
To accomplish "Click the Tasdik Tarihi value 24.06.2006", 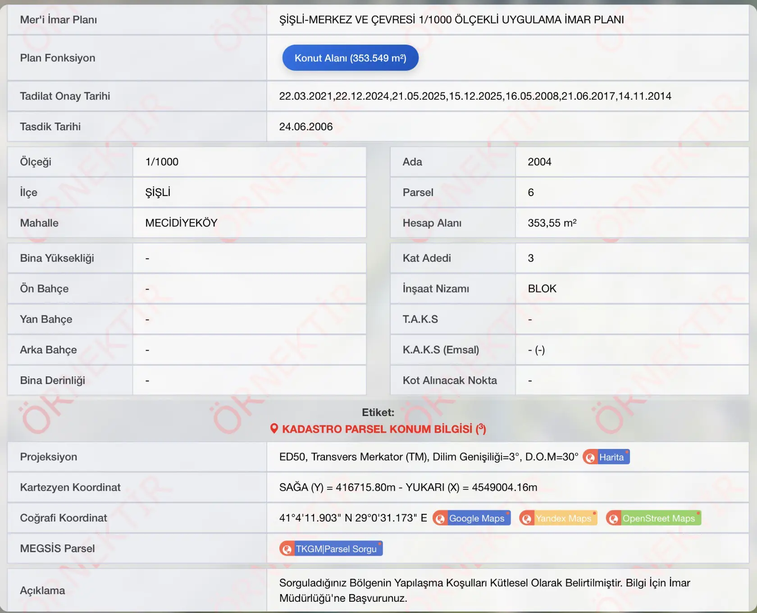I will 306,127.
